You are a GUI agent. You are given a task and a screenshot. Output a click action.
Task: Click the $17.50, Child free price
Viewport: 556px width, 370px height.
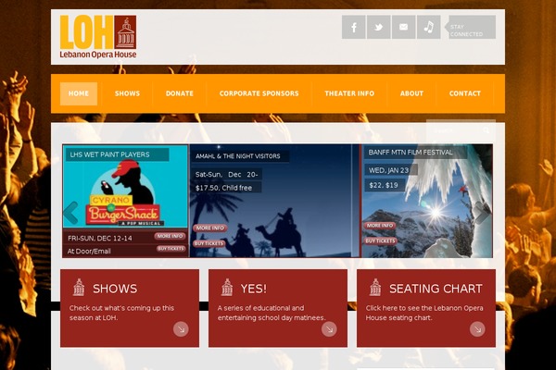click(x=223, y=188)
